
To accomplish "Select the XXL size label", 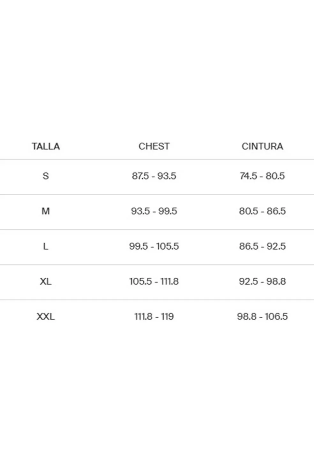I will 46,316.
